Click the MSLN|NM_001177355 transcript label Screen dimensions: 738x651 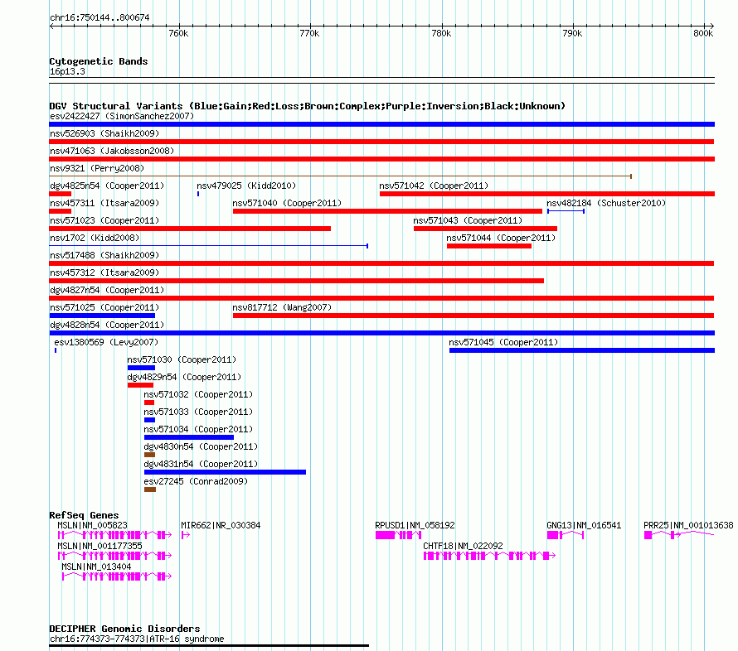pyautogui.click(x=100, y=546)
